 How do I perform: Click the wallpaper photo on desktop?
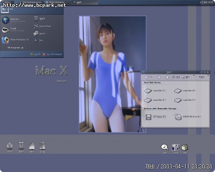[x=113, y=74]
